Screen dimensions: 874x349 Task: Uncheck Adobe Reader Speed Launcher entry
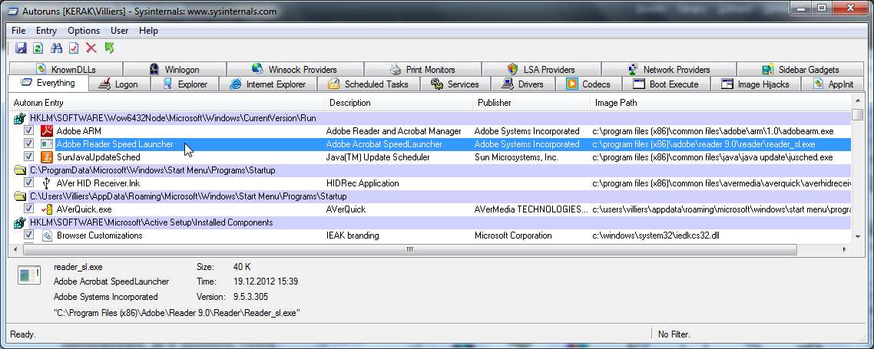(28, 144)
